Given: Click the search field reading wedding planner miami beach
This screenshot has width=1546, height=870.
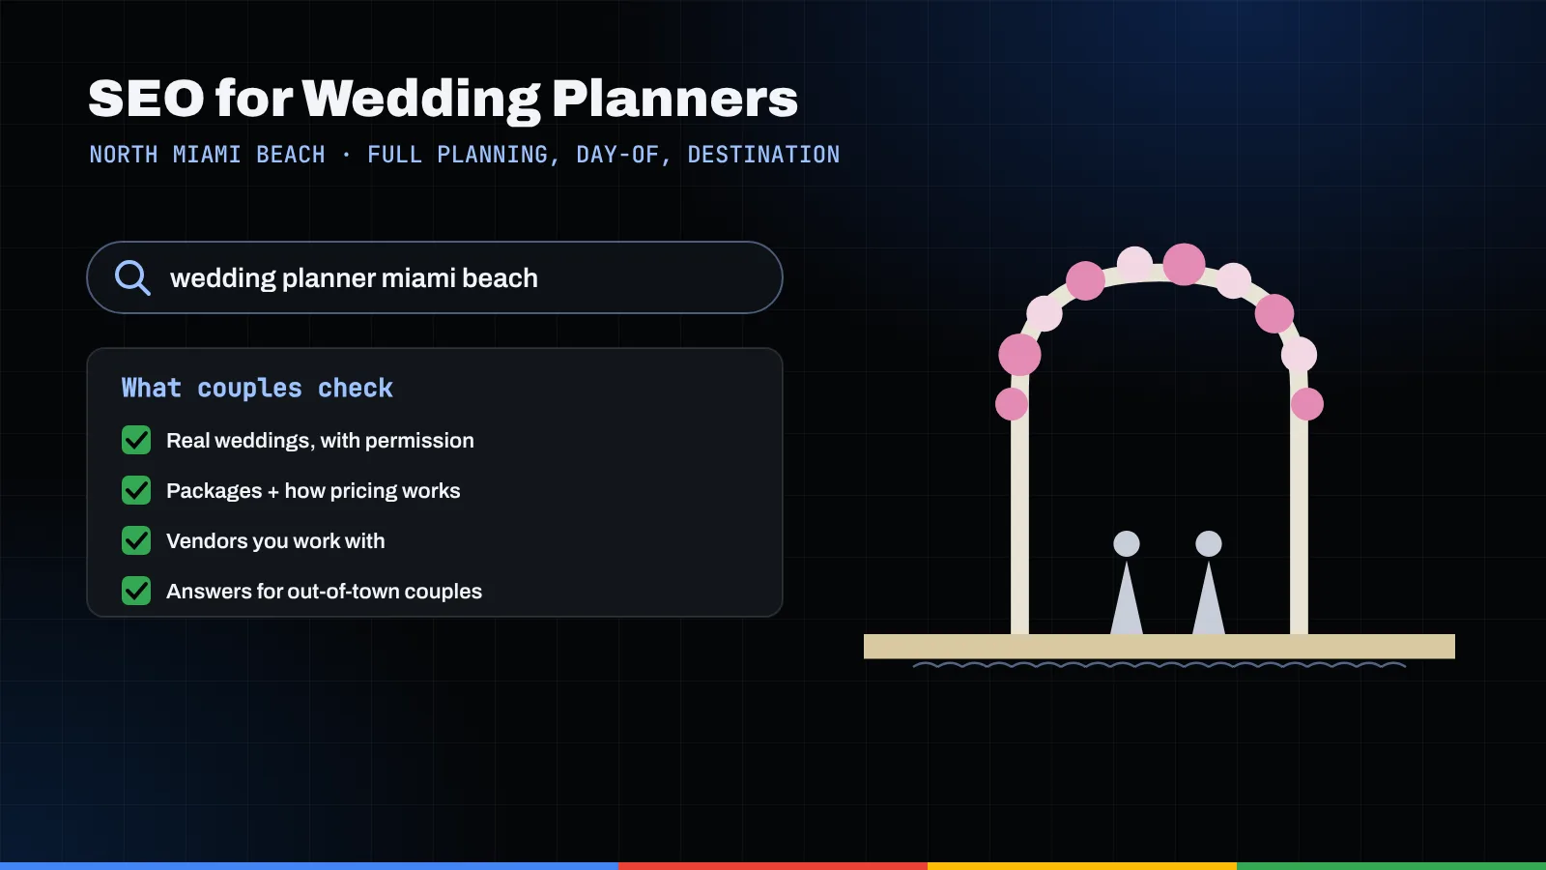Looking at the screenshot, I should (x=435, y=277).
